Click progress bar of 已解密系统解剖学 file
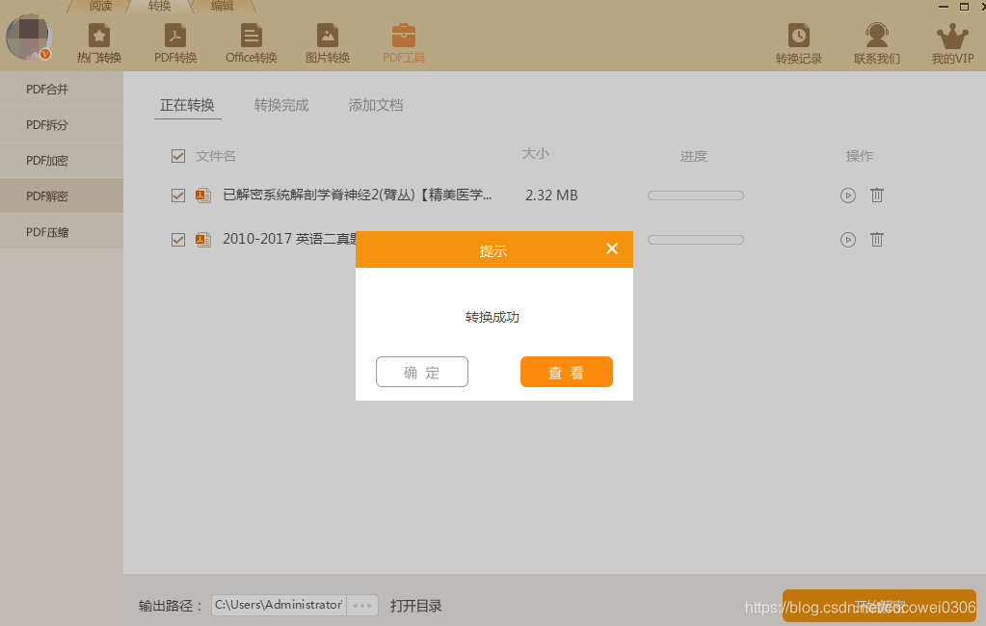Viewport: 986px width, 626px height. [696, 196]
